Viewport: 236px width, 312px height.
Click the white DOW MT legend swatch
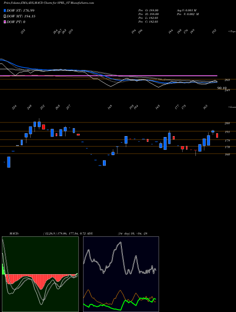coord(5,17)
